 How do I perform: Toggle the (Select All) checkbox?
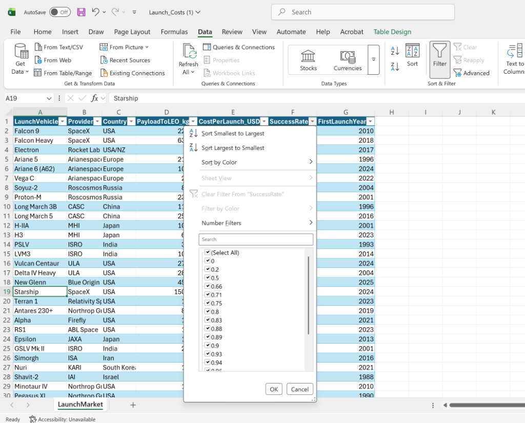tap(208, 252)
